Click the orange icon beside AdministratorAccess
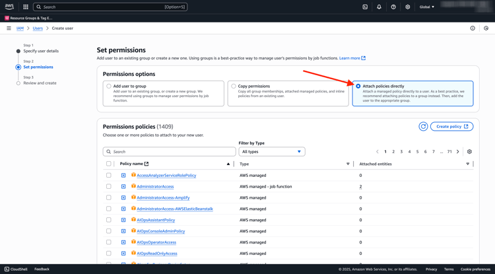 (x=133, y=186)
